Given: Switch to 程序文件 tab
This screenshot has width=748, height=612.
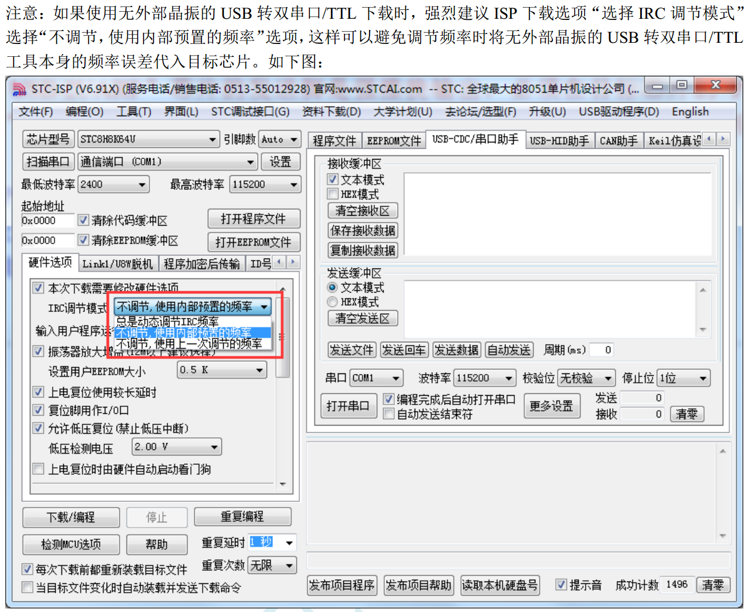Looking at the screenshot, I should [x=334, y=141].
